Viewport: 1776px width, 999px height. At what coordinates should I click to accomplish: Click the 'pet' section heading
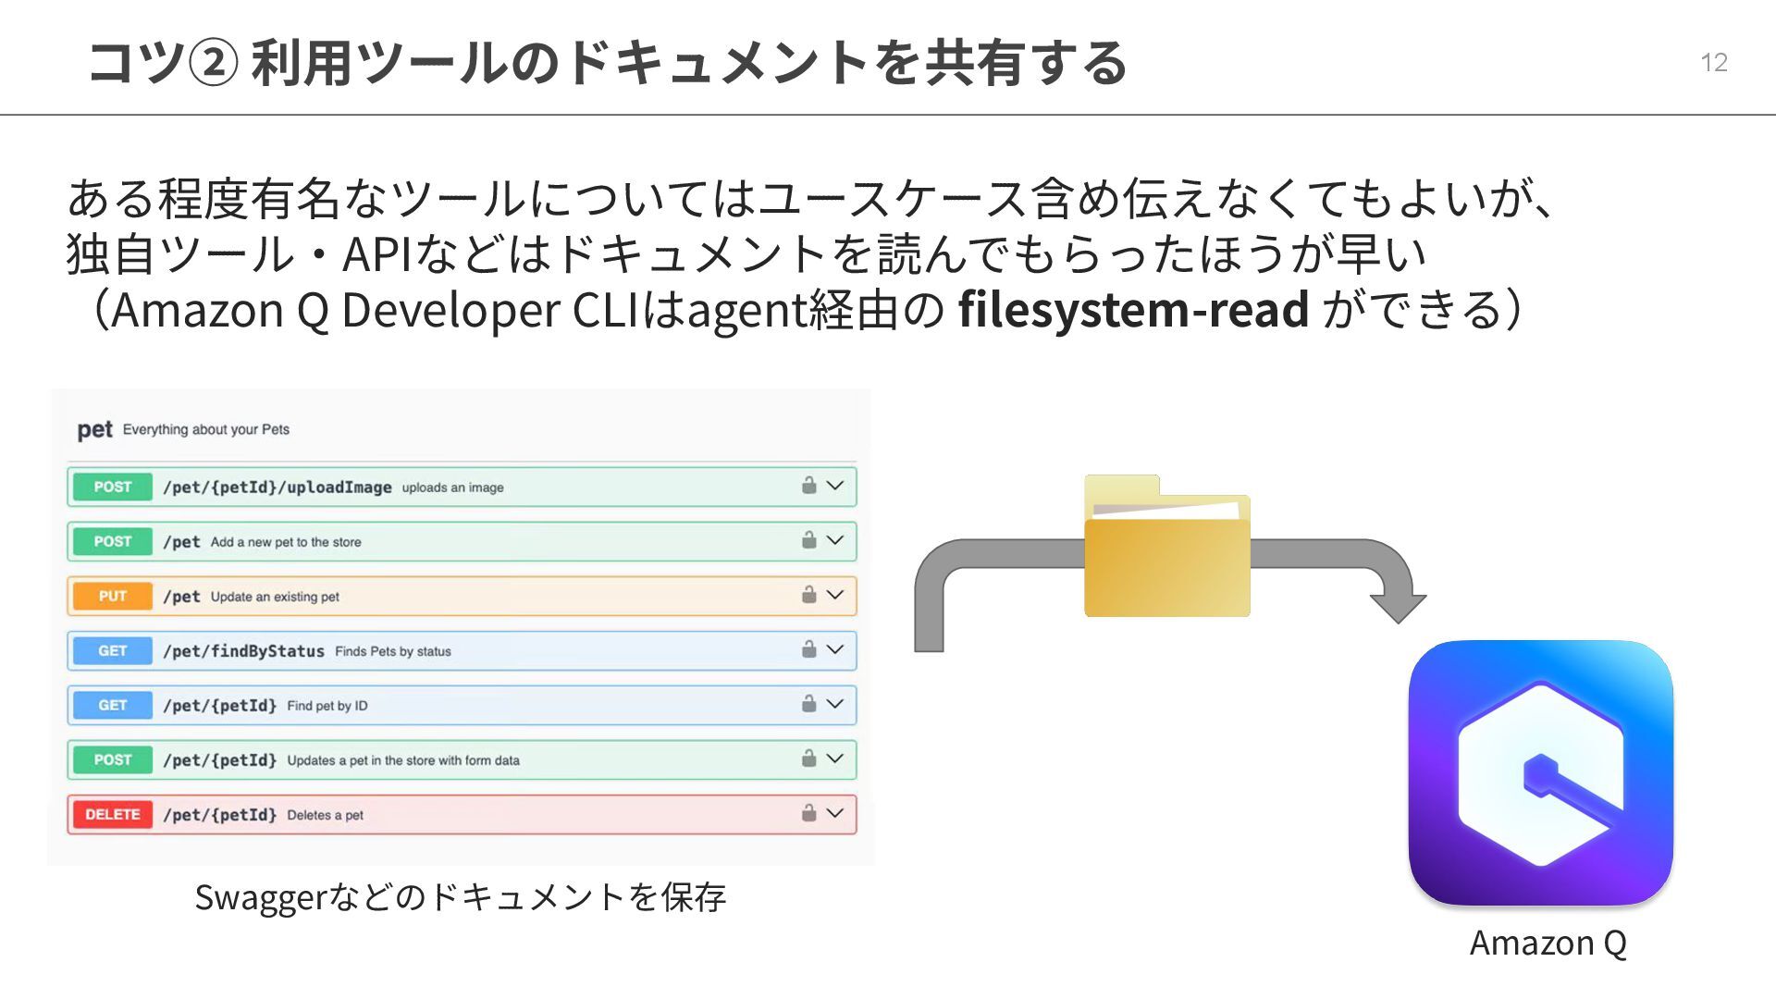[94, 430]
